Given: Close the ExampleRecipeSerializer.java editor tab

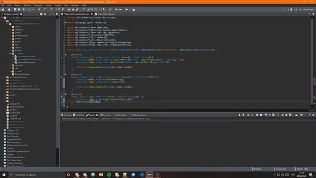Looking at the screenshot, I should point(92,14).
